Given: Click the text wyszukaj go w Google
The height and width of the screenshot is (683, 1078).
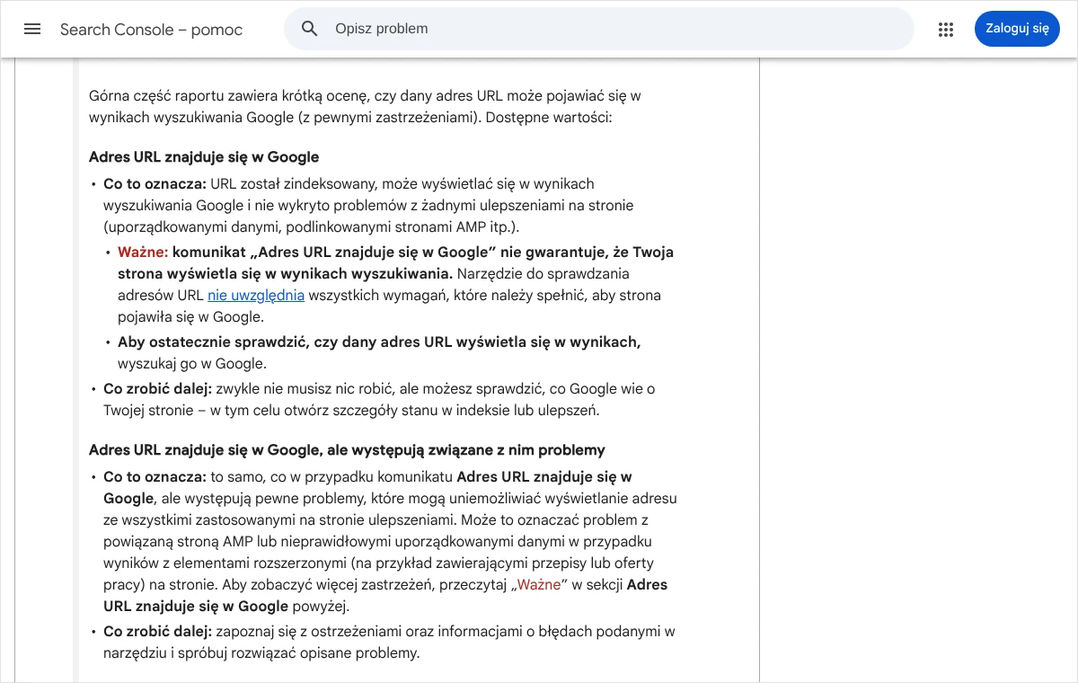Looking at the screenshot, I should (192, 364).
